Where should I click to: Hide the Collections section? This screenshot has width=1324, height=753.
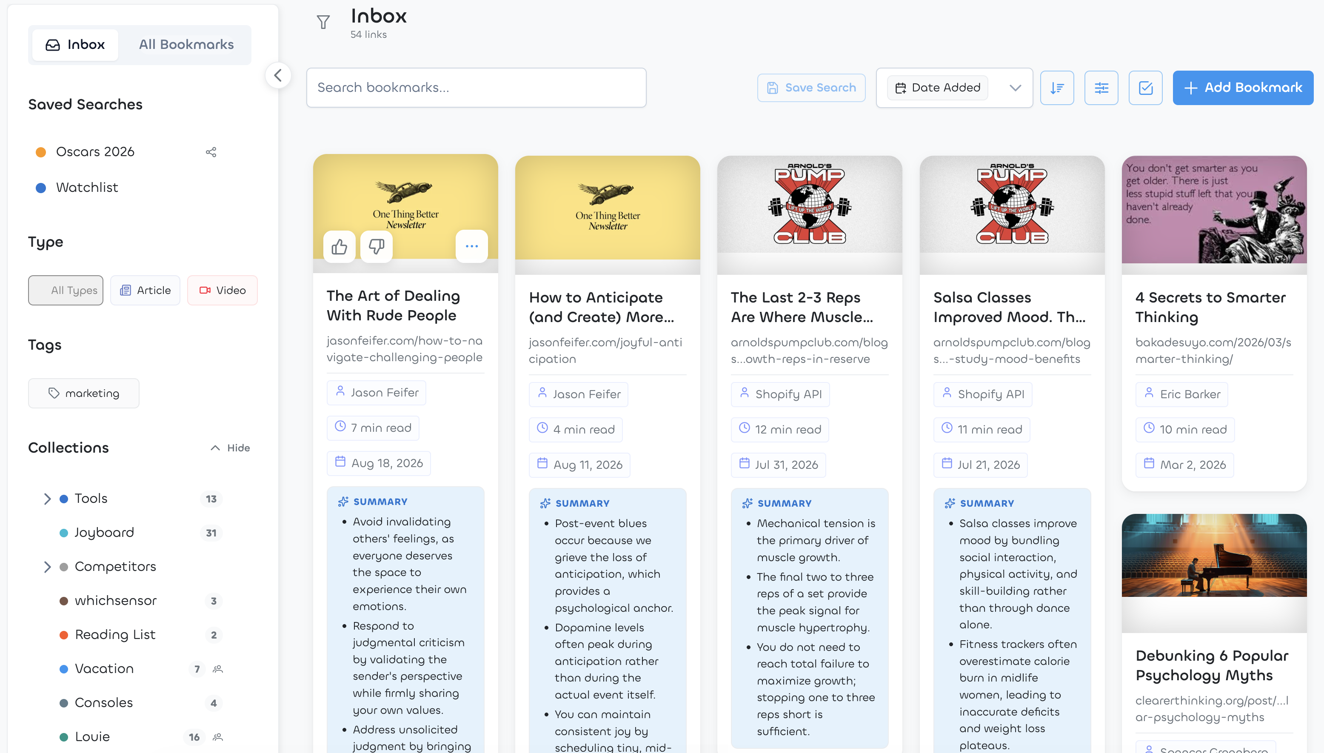[x=230, y=448]
